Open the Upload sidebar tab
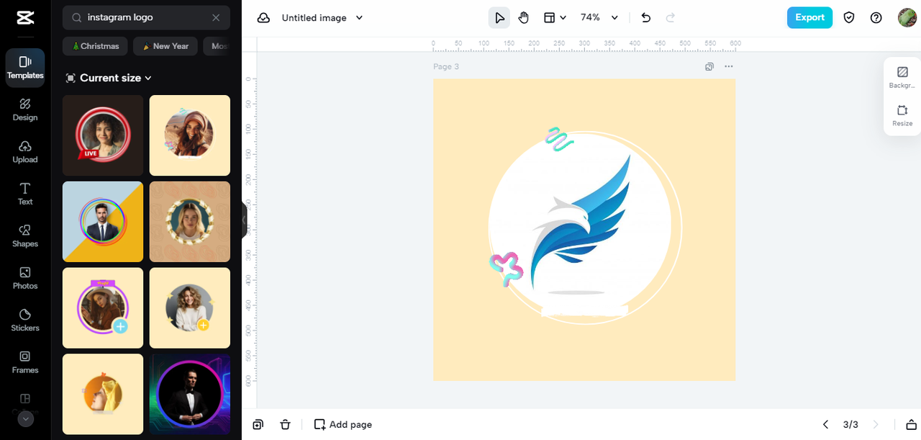Image resolution: width=921 pixels, height=440 pixels. point(25,152)
